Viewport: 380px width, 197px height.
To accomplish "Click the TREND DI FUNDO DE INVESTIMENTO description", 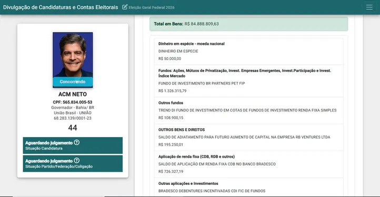I will [x=247, y=110].
